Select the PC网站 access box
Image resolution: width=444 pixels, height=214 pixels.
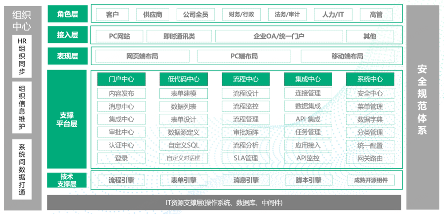click(119, 36)
